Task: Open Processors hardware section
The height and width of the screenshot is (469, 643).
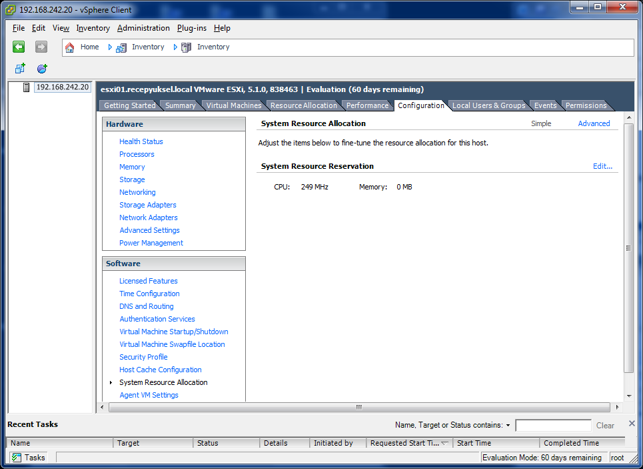Action: click(137, 154)
